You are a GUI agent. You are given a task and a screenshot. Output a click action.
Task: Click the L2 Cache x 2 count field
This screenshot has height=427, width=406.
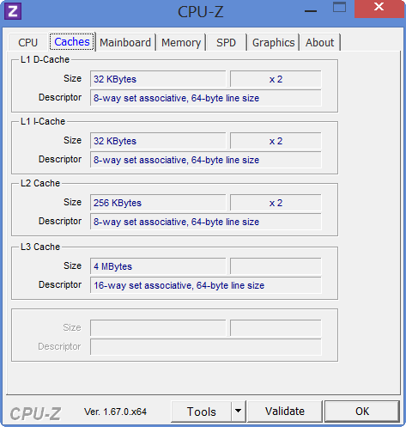(x=276, y=203)
